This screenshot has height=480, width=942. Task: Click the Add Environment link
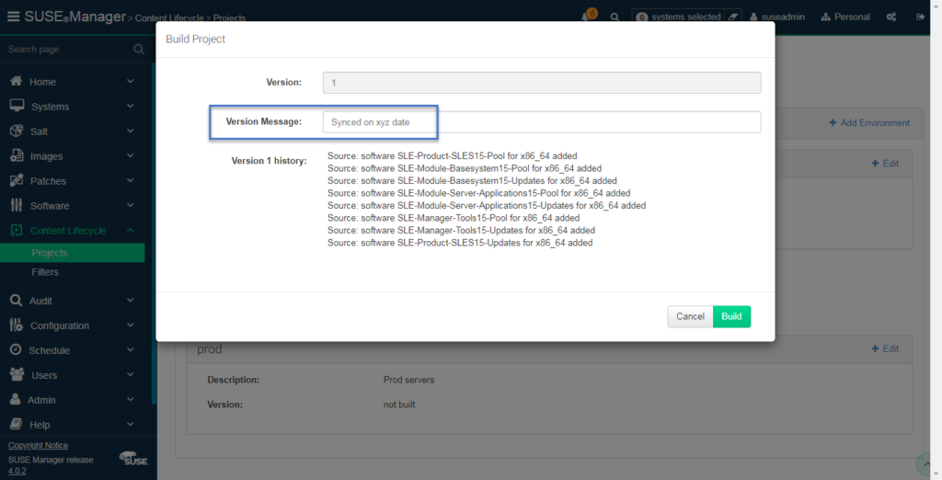(x=869, y=122)
